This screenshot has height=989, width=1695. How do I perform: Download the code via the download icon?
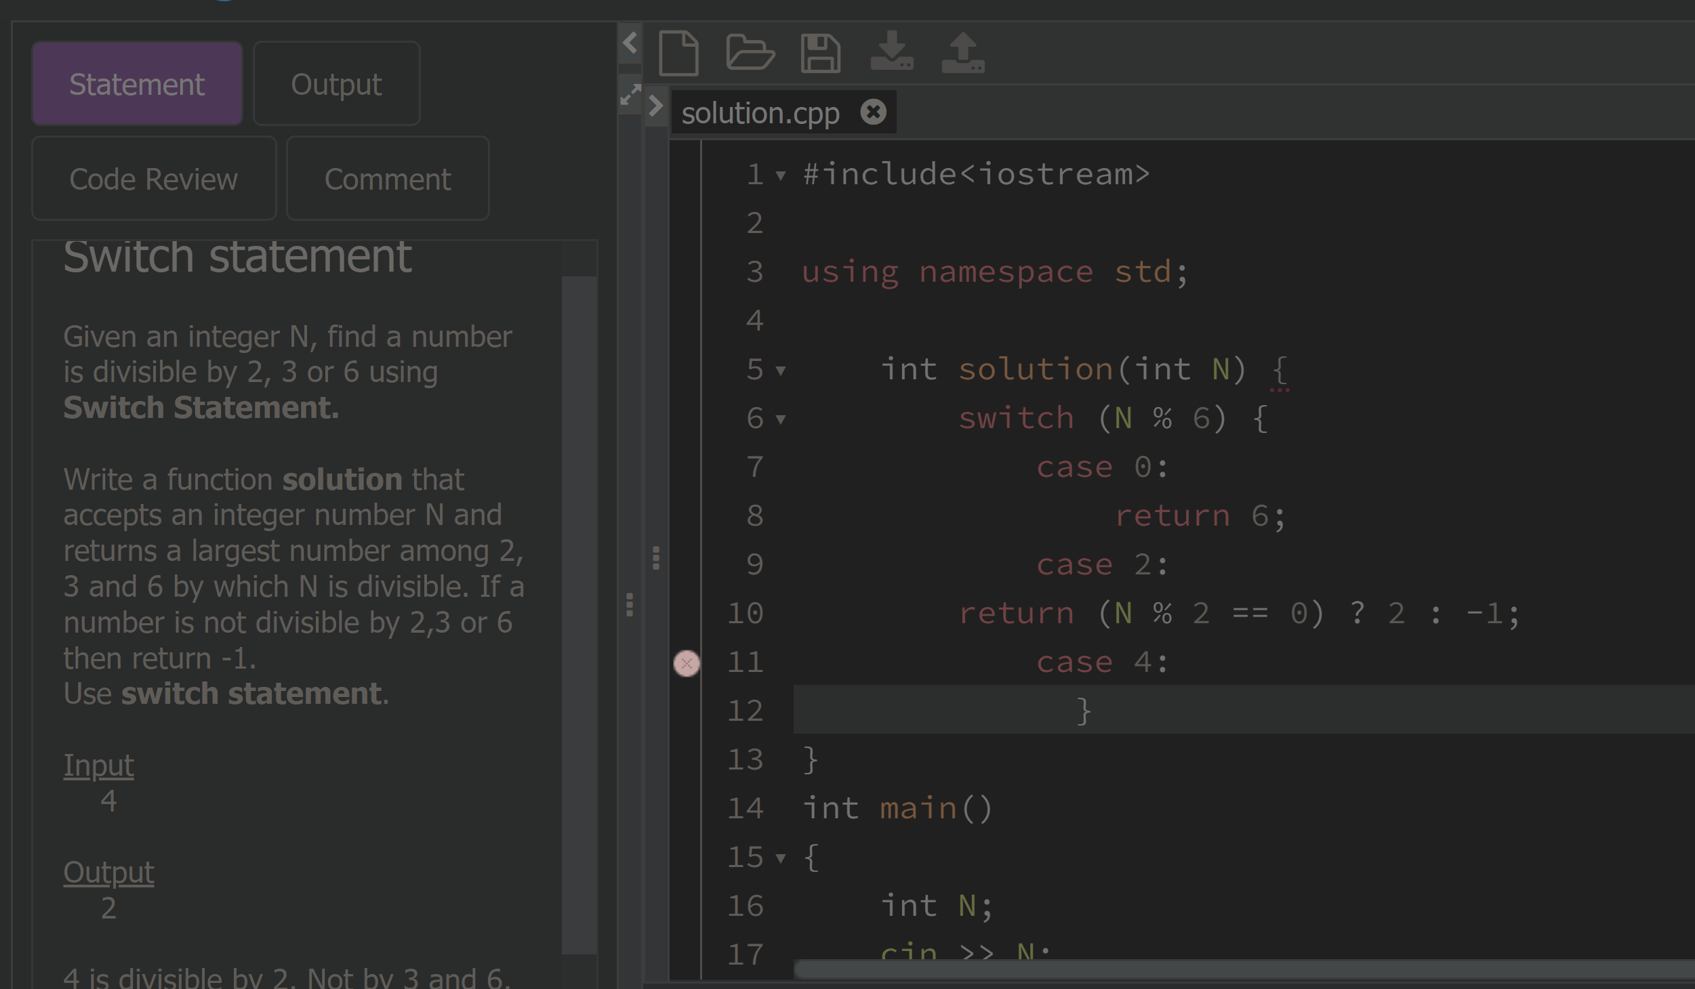(x=893, y=53)
